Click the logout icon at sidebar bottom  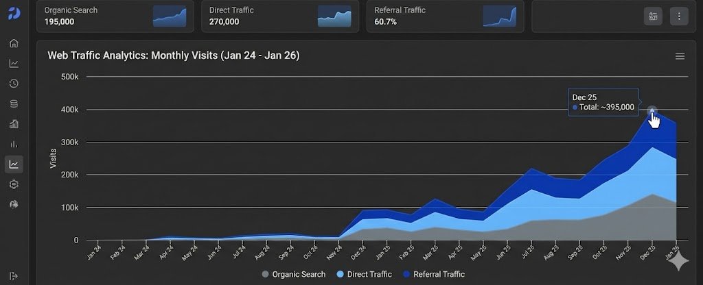tap(14, 275)
